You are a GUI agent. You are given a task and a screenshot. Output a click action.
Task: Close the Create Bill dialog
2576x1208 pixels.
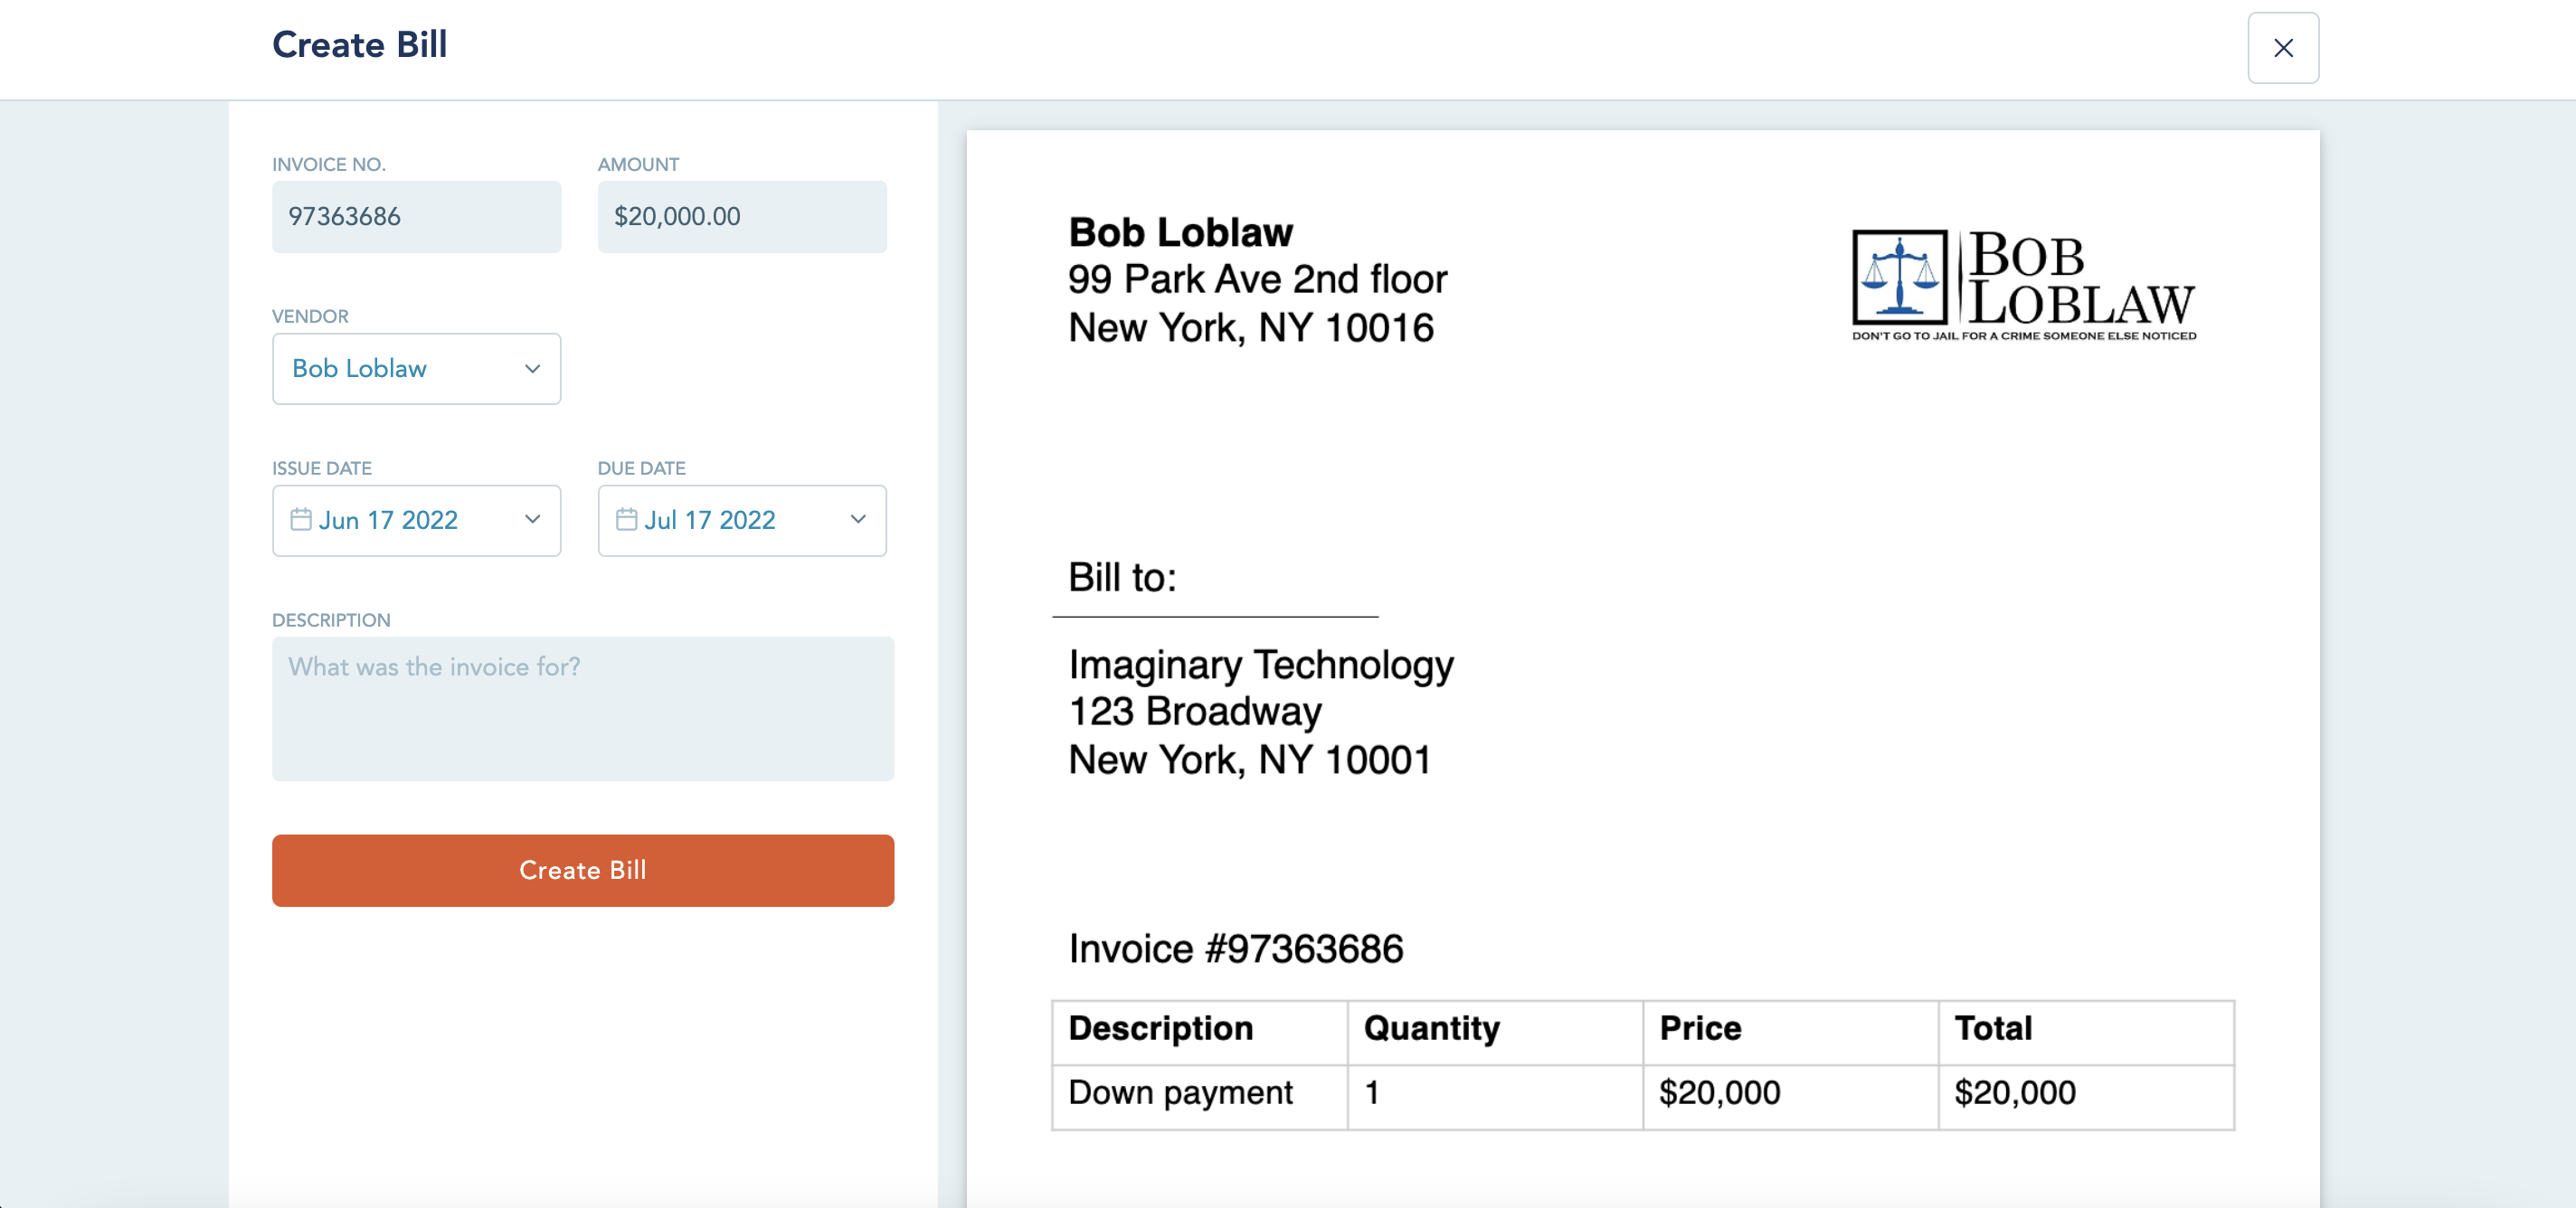2282,48
